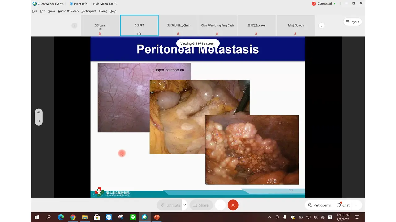Open the Audio & Video menu
This screenshot has width=396, height=222.
click(68, 11)
